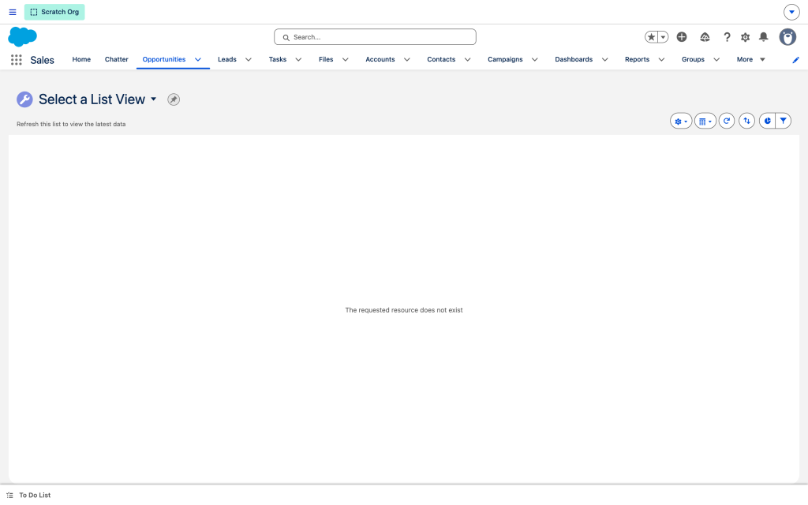Viewport: 808px width, 505px height.
Task: Expand the Groups tab chevron
Action: (716, 59)
